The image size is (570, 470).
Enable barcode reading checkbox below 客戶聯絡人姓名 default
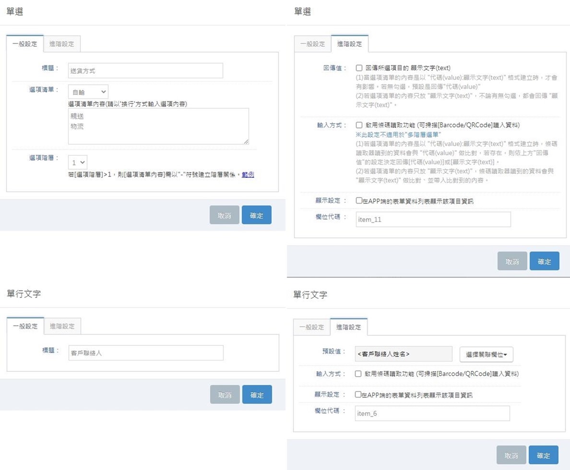(x=358, y=374)
